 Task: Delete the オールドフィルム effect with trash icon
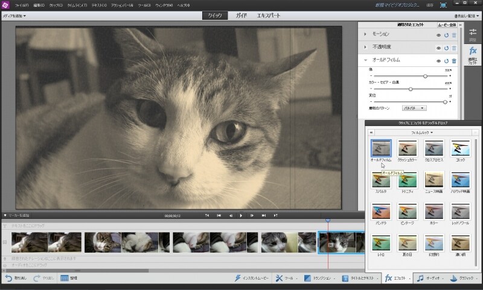pos(453,61)
